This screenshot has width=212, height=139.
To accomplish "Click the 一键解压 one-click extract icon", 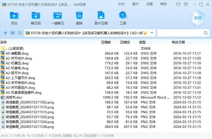I will point(58,15).
